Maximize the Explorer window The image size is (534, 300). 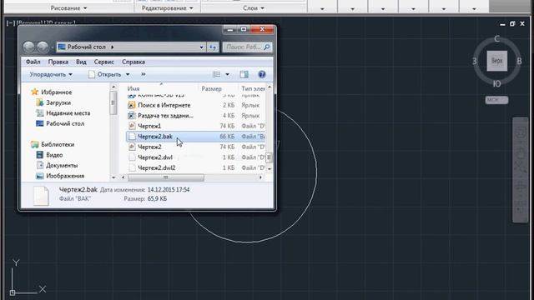(x=244, y=30)
